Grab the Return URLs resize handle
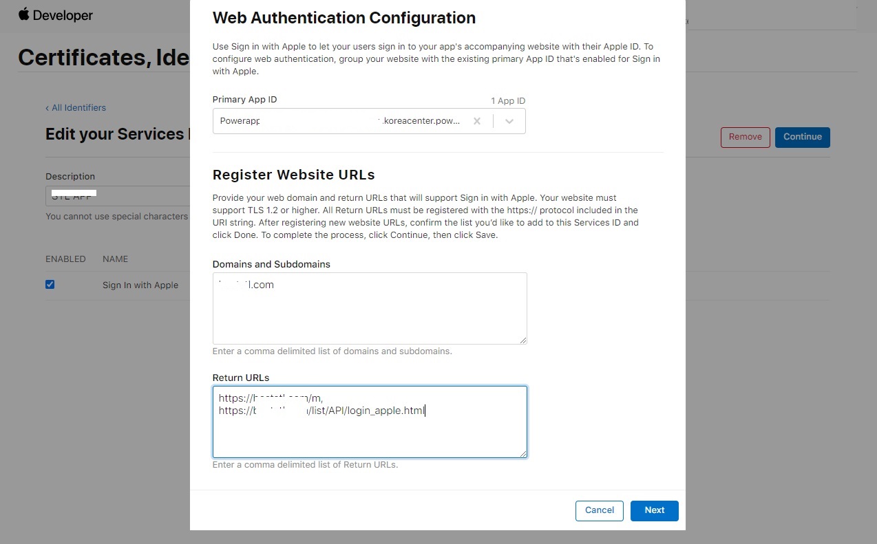 coord(523,453)
